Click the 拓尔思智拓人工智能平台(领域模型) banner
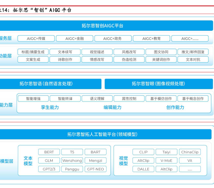This screenshot has height=188, width=214. (106, 134)
